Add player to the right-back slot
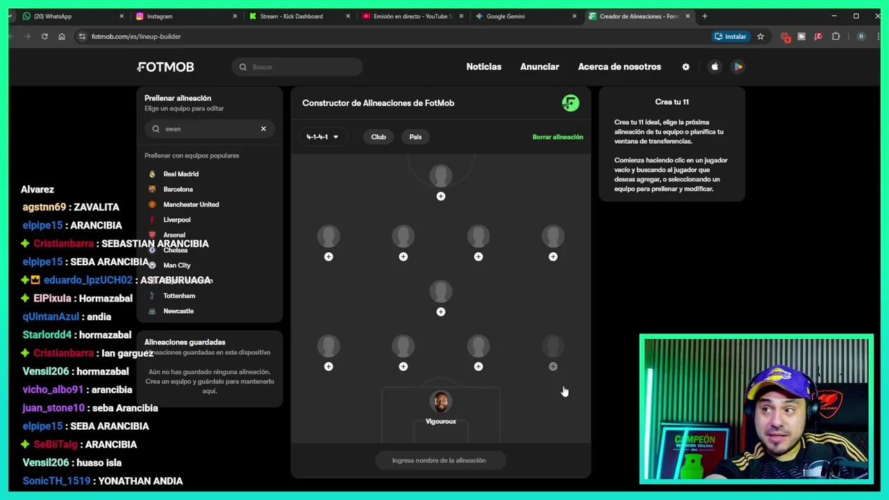This screenshot has height=500, width=889. click(x=553, y=367)
